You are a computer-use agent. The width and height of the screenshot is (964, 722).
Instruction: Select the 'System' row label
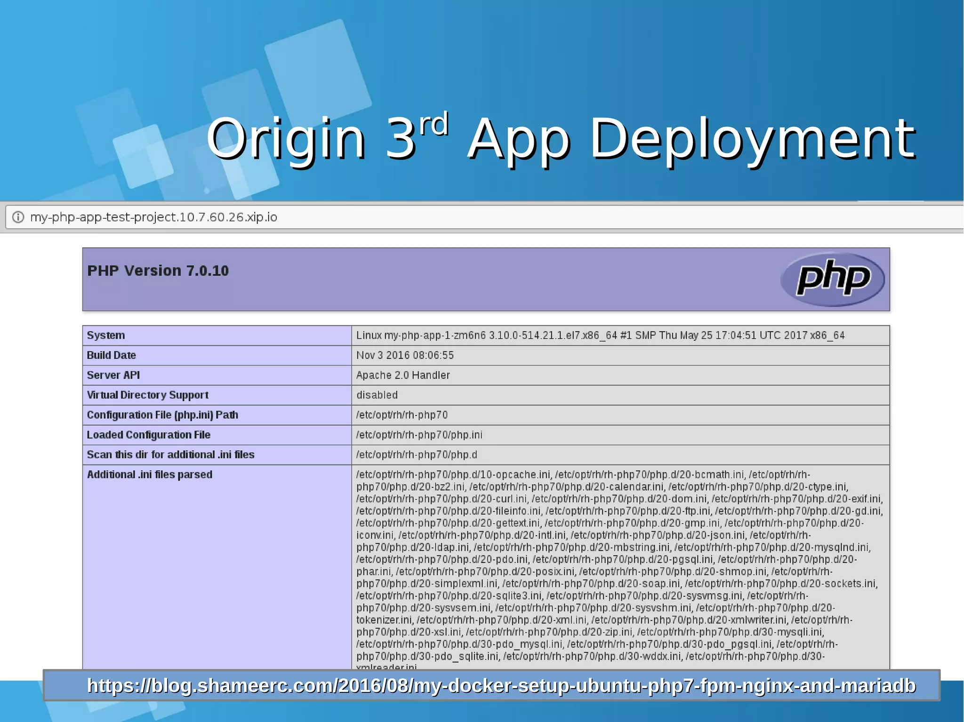(x=106, y=335)
